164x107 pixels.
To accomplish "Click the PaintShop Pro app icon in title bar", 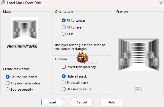I will (3, 3).
